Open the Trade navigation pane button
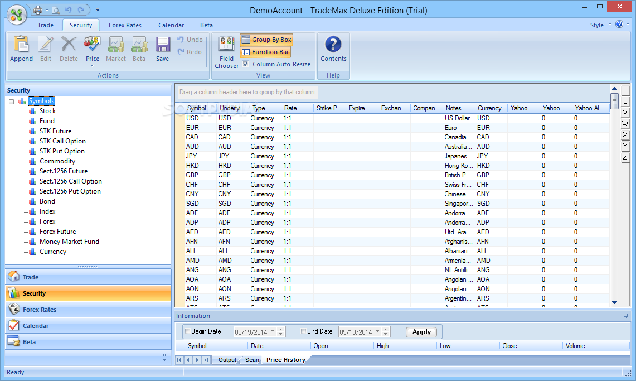 (x=88, y=277)
